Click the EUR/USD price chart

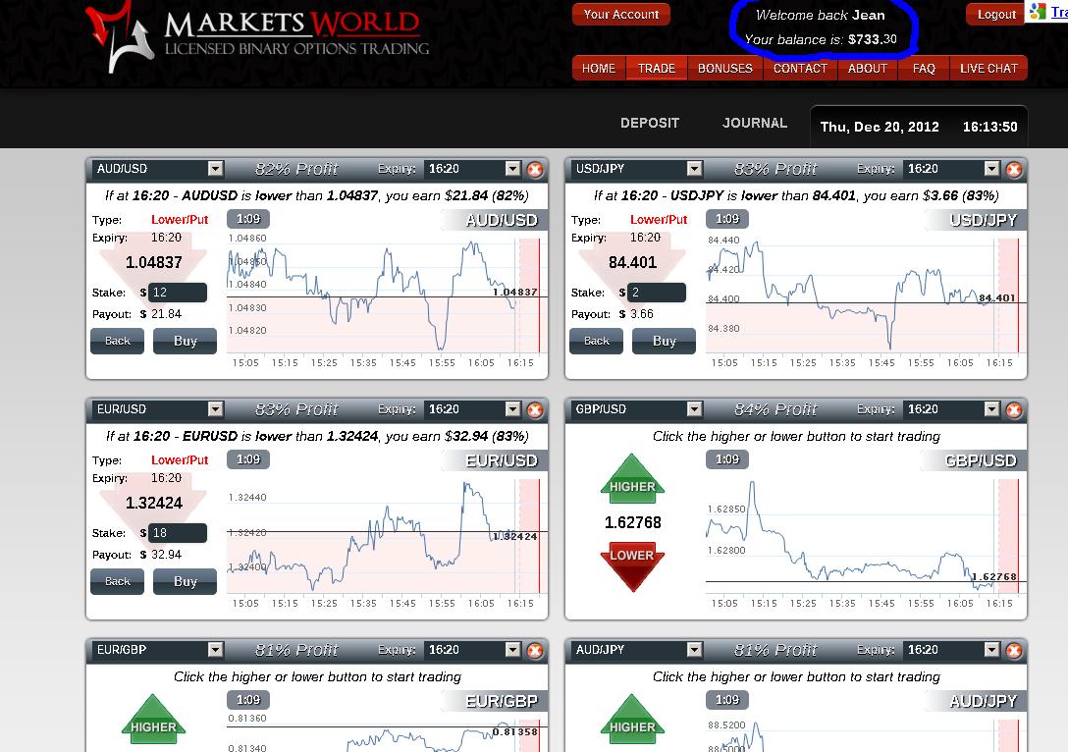386,535
